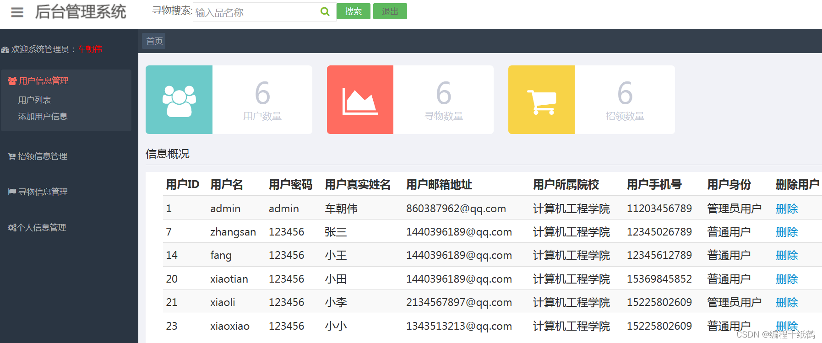Screen dimensions: 822x343
Task: Click the red area chart icon
Action: [x=360, y=101]
